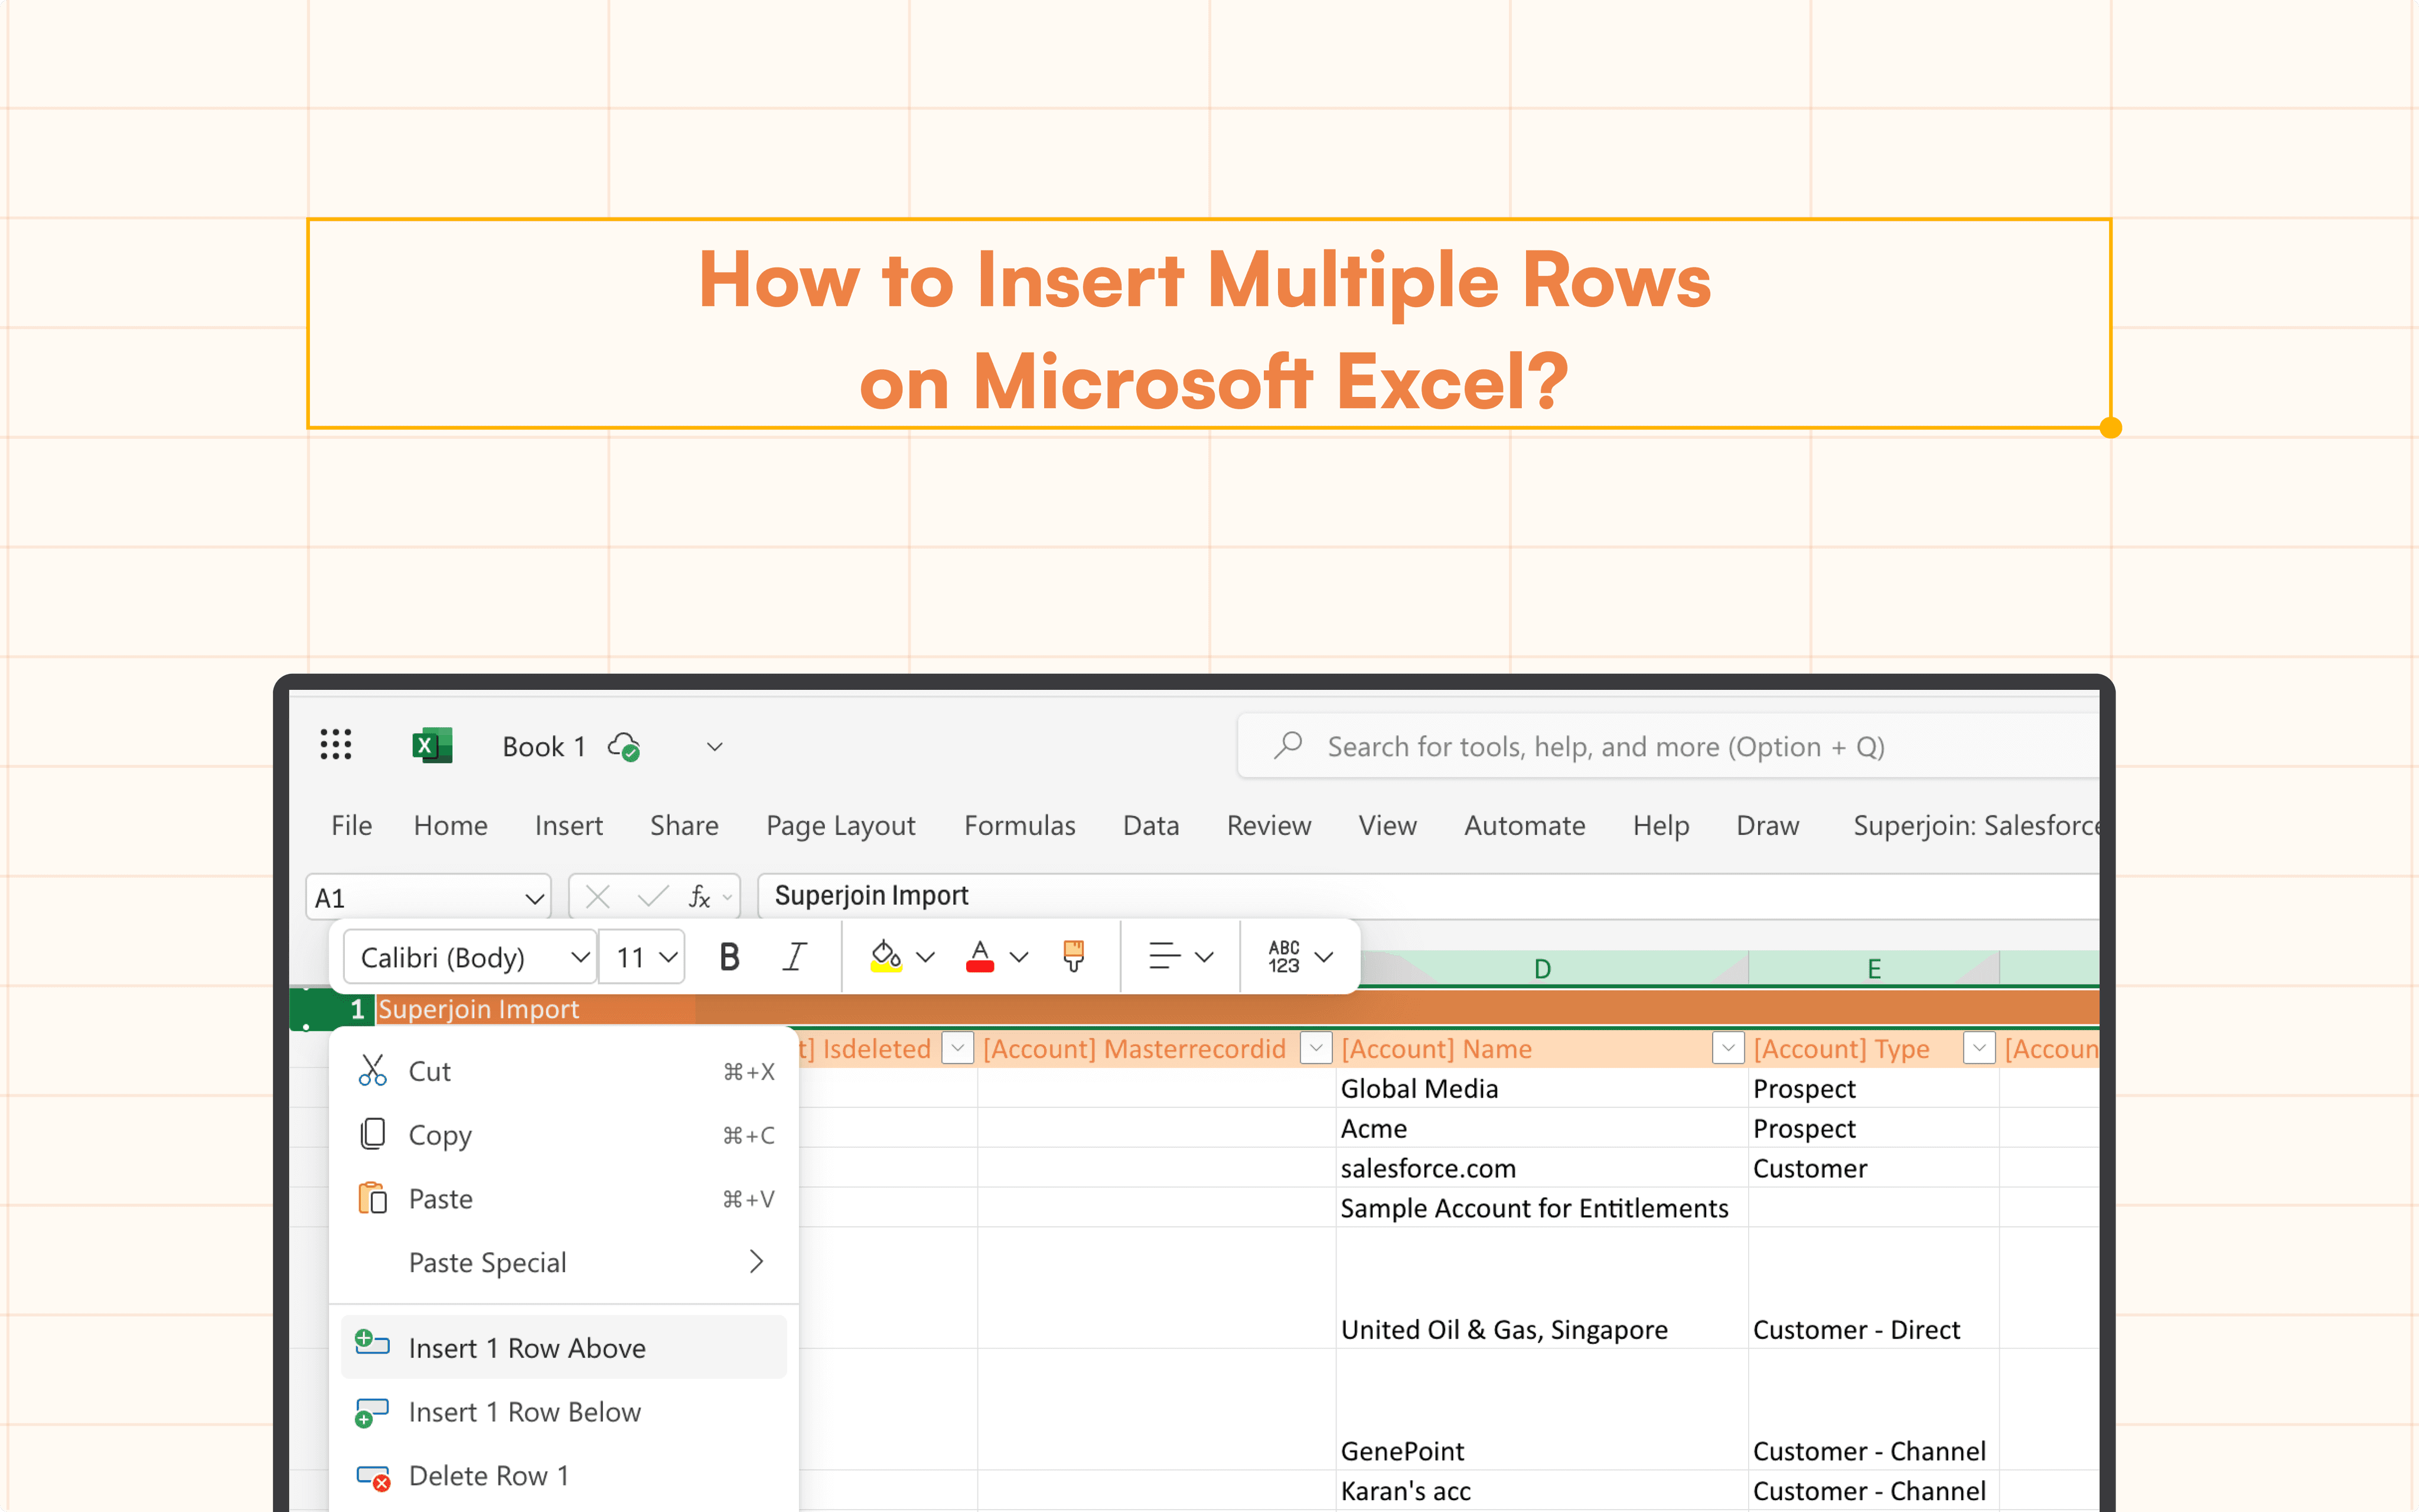2419x1512 pixels.
Task: Select the Format Painter tool
Action: pyautogui.click(x=1072, y=956)
